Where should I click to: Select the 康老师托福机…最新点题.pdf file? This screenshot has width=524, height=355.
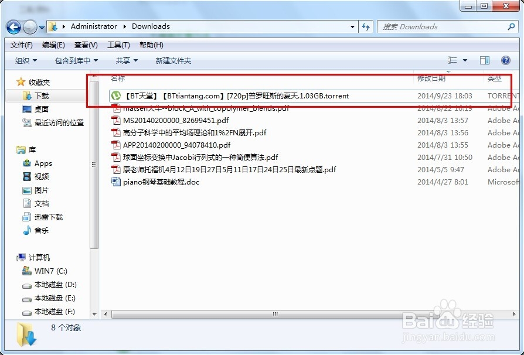point(229,170)
